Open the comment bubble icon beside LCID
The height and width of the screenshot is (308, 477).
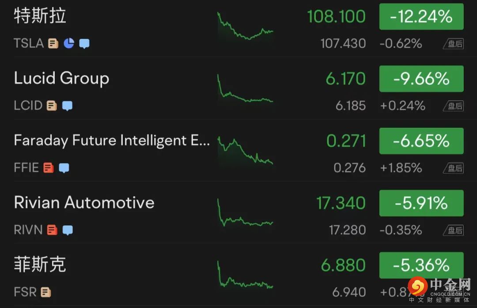click(67, 106)
